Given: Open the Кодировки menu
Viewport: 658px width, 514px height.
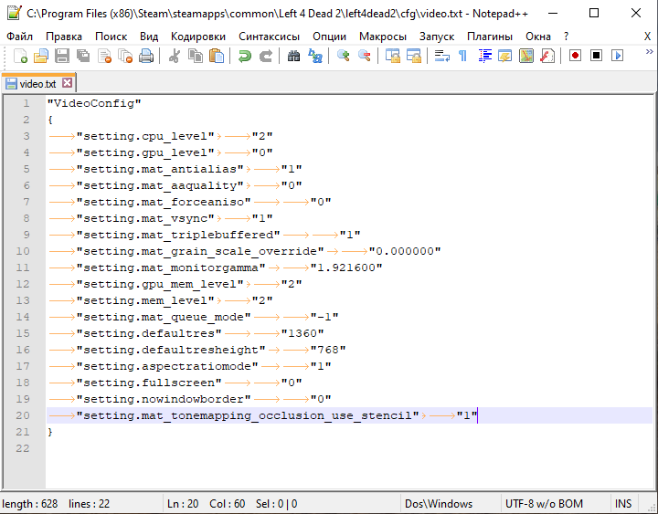Looking at the screenshot, I should pyautogui.click(x=198, y=37).
